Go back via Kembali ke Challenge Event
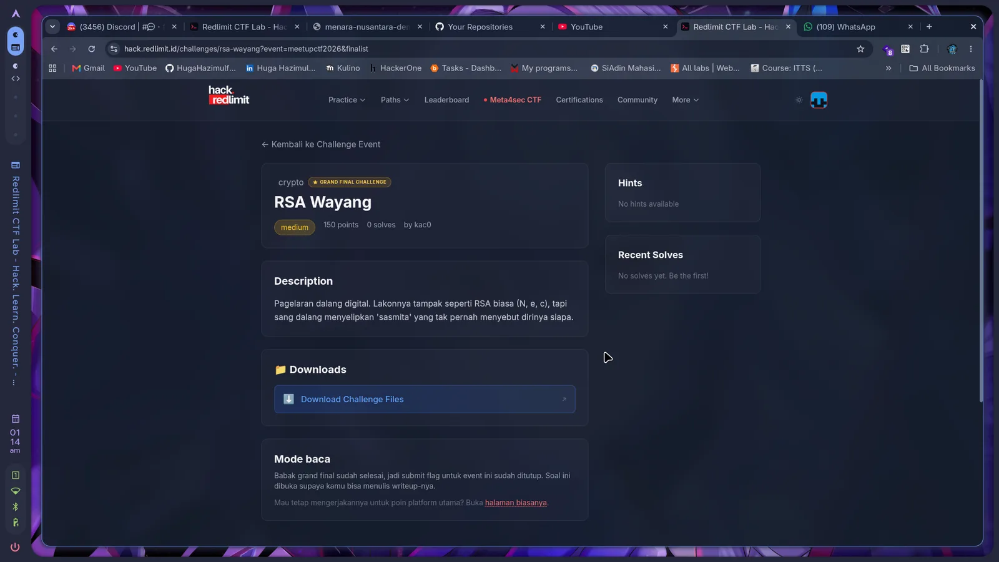This screenshot has height=562, width=999. pos(321,144)
